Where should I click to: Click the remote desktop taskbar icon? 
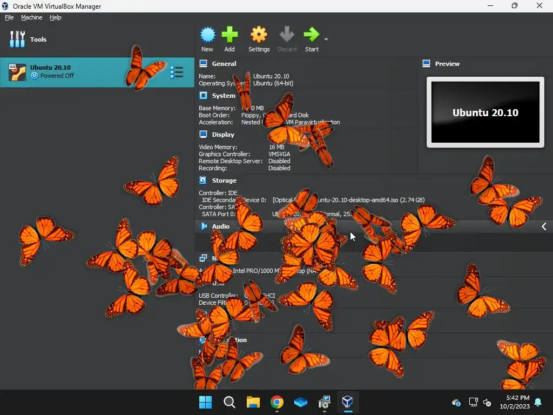(x=324, y=402)
